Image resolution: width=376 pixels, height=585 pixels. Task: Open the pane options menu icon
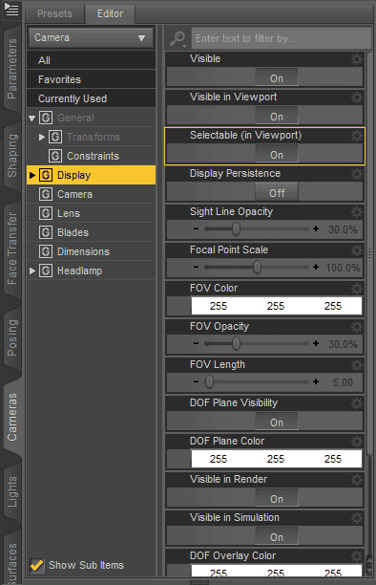11,10
